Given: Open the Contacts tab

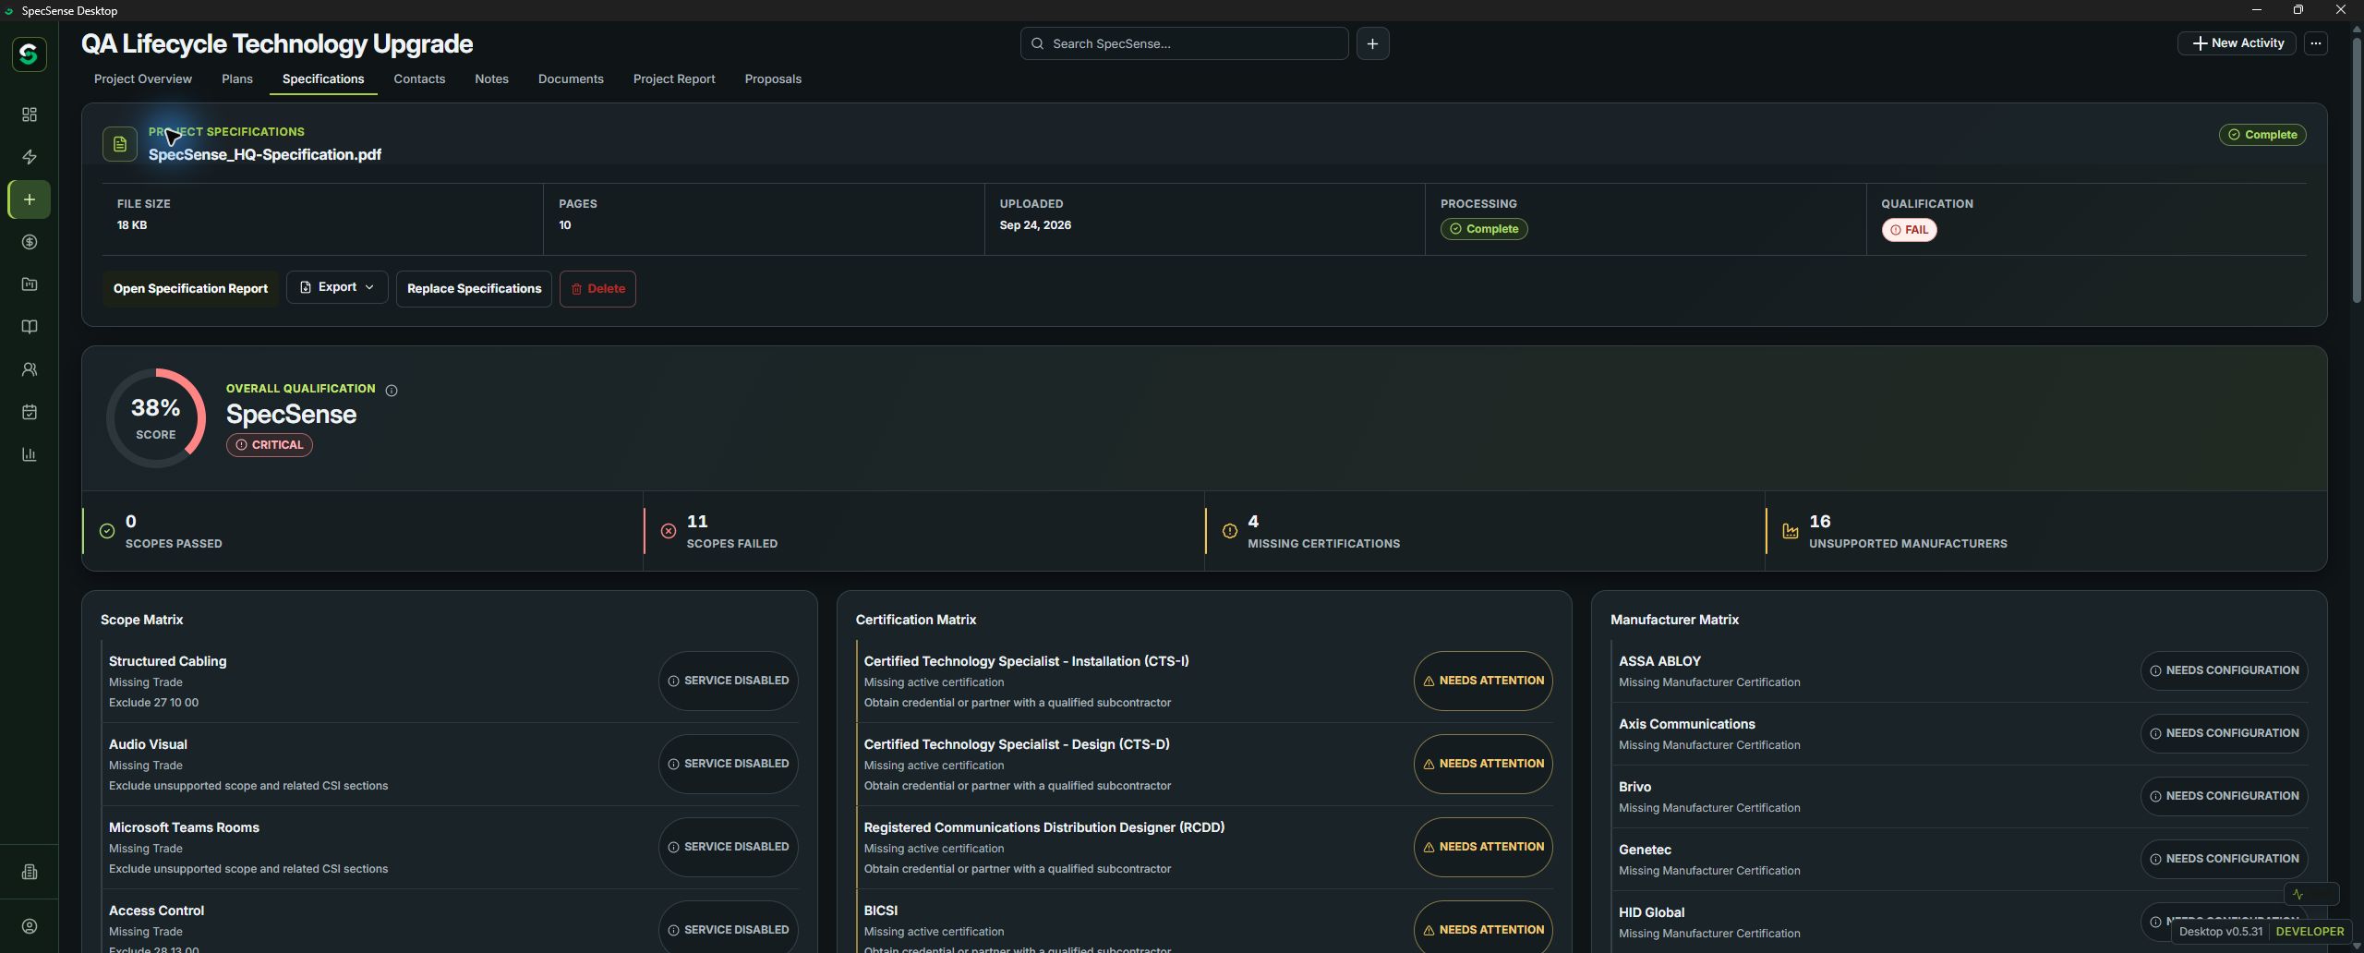Looking at the screenshot, I should pos(419,79).
